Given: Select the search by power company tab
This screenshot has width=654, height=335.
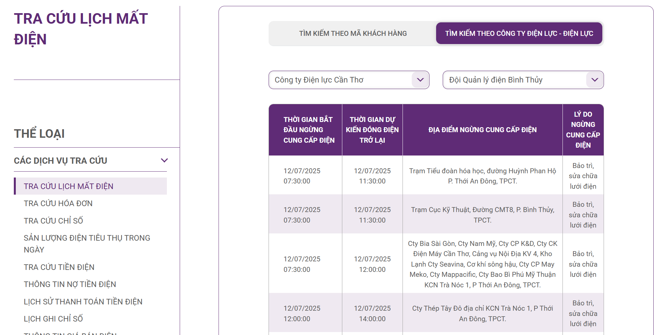Looking at the screenshot, I should [x=519, y=34].
